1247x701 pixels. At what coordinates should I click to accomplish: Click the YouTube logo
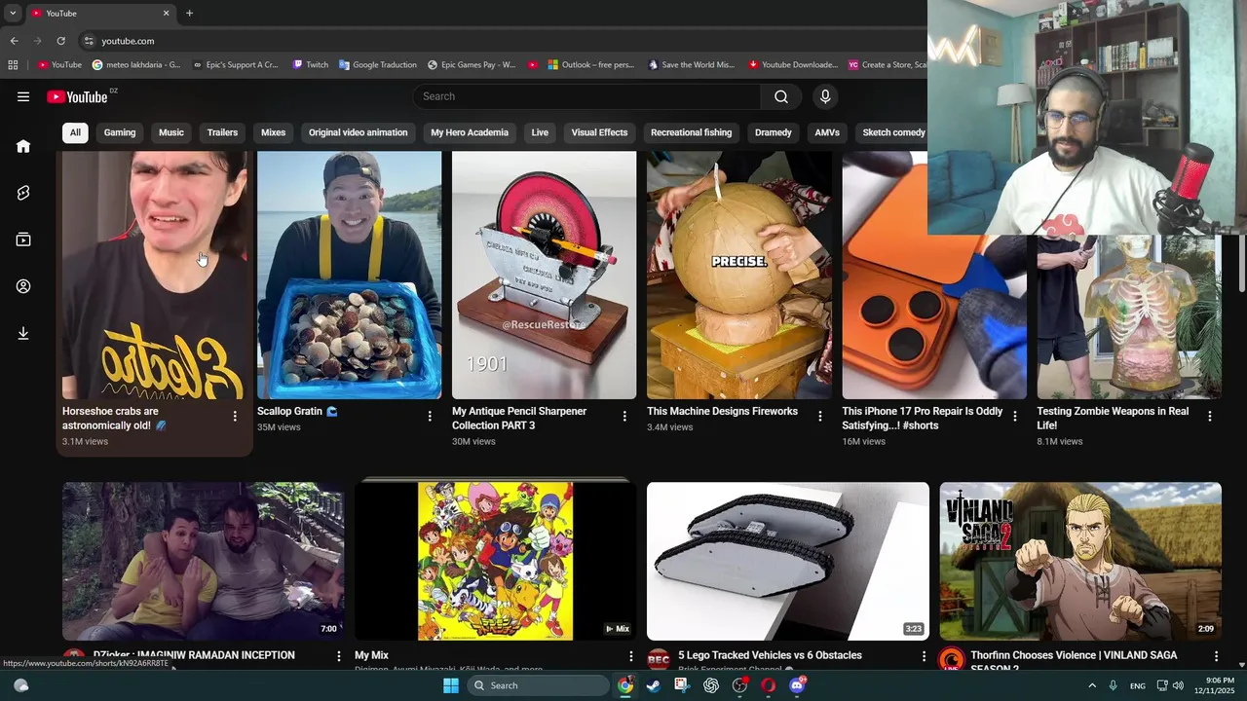(x=77, y=96)
